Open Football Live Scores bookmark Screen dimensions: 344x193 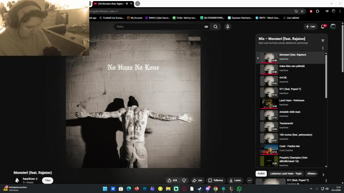[x=112, y=18]
